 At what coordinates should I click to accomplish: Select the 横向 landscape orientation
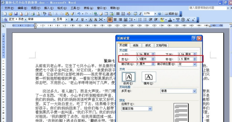[149, 77]
